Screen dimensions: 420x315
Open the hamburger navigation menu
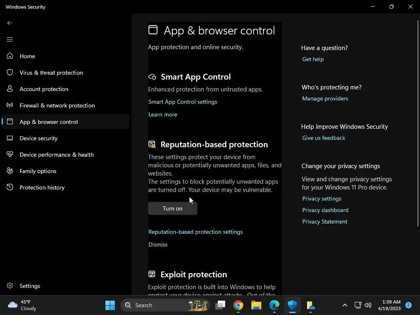[x=10, y=39]
